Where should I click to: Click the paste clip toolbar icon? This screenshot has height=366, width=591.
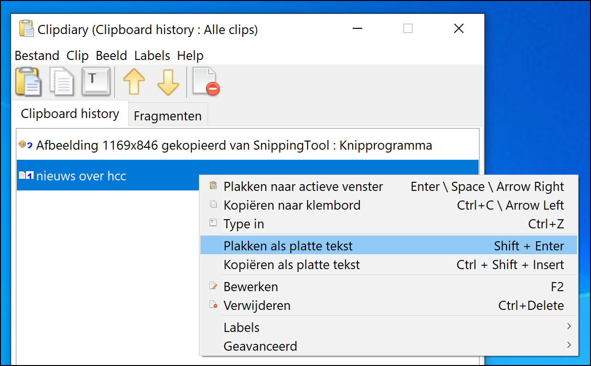(28, 82)
